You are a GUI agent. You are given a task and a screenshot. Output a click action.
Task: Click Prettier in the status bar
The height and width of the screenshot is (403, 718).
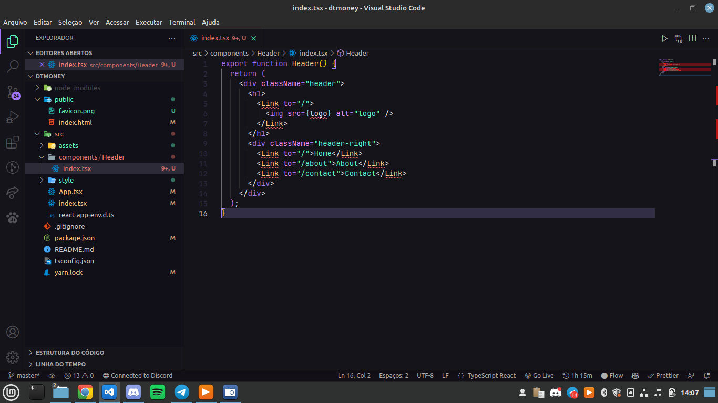(x=663, y=376)
